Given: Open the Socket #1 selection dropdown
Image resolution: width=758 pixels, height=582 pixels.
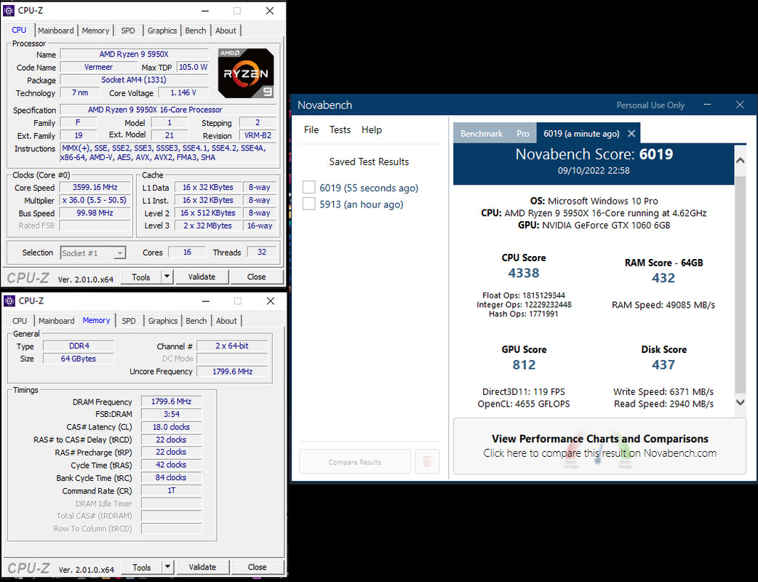Looking at the screenshot, I should tap(93, 253).
